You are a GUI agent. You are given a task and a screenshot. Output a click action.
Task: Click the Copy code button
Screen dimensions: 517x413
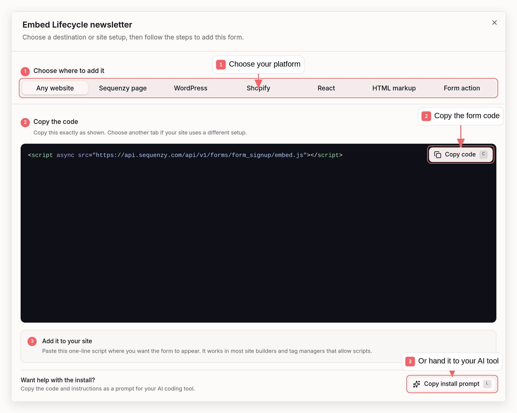click(461, 154)
